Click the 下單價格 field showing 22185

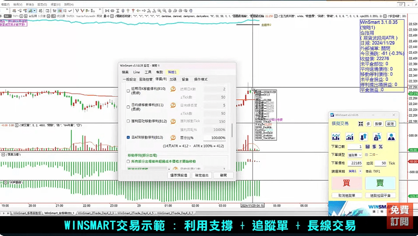pyautogui.click(x=355, y=163)
